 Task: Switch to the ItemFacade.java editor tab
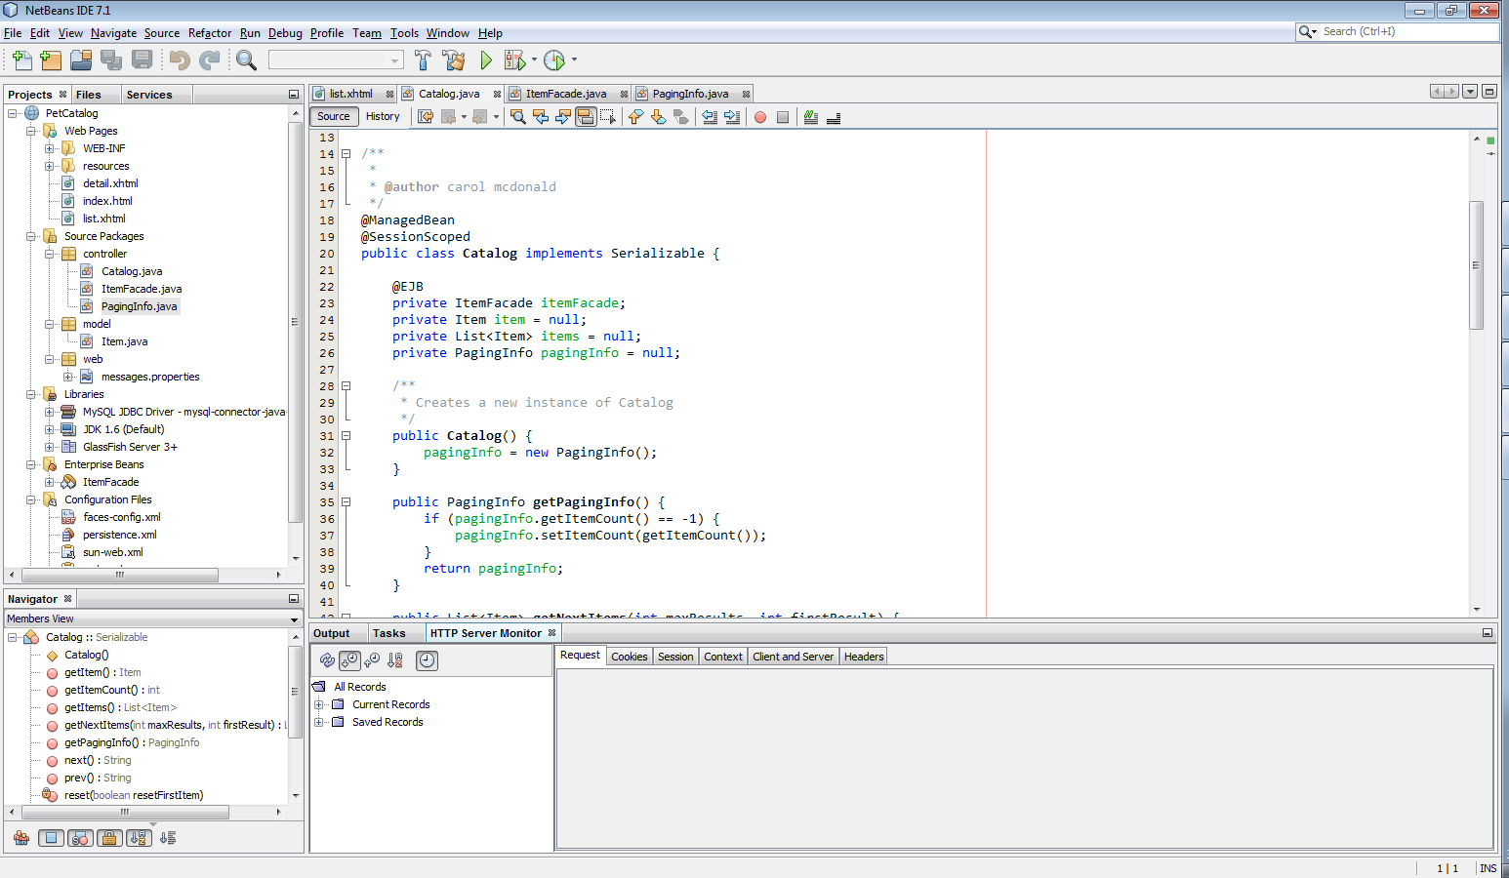pos(565,94)
